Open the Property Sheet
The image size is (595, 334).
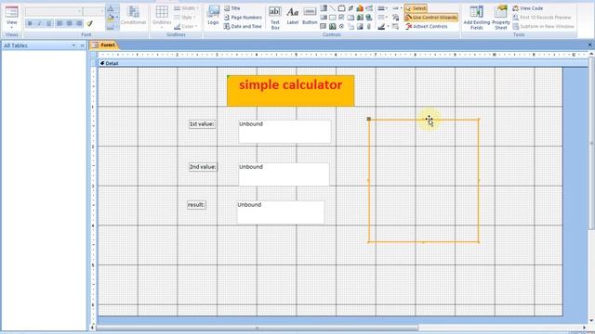[501, 18]
